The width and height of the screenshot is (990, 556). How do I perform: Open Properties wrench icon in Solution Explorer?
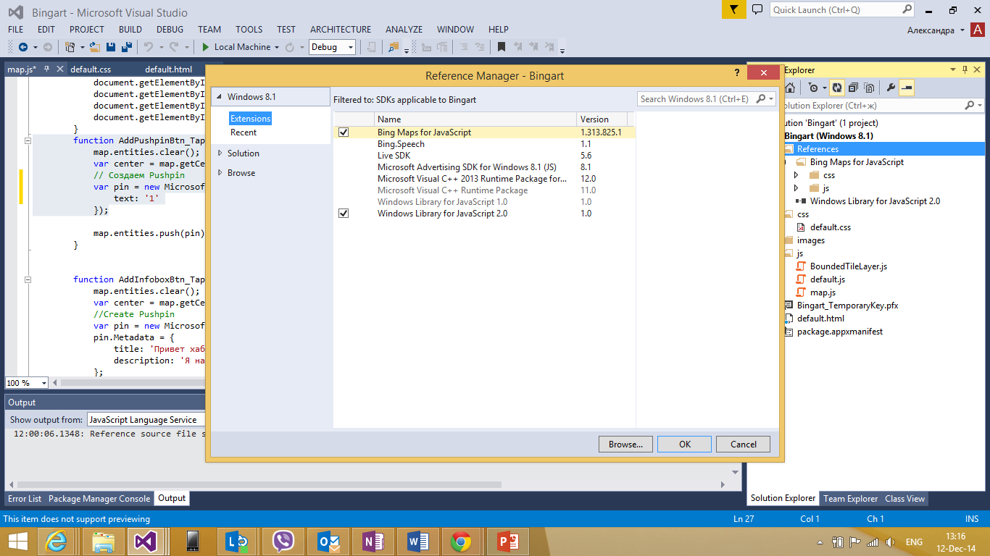click(891, 88)
